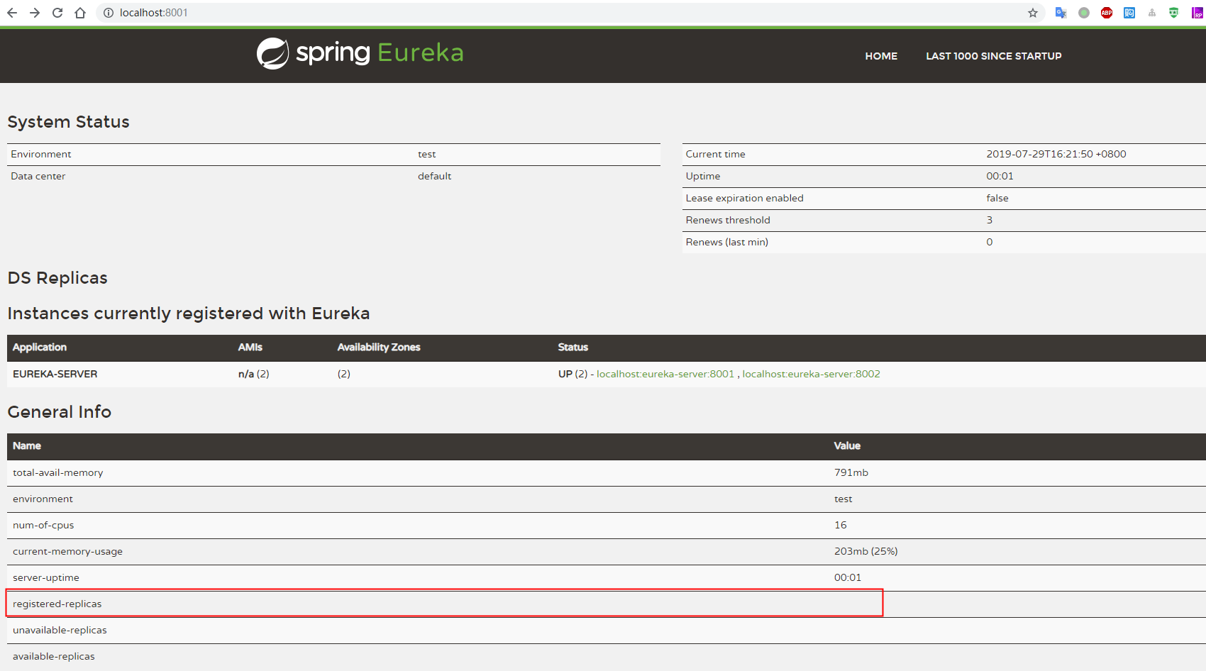Open the green circle extension
1206x671 pixels.
1084,13
